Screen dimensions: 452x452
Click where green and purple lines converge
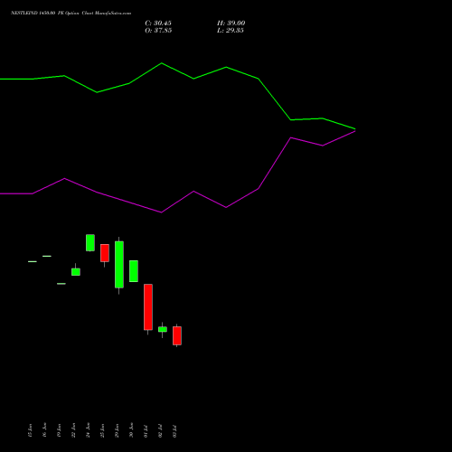point(355,130)
